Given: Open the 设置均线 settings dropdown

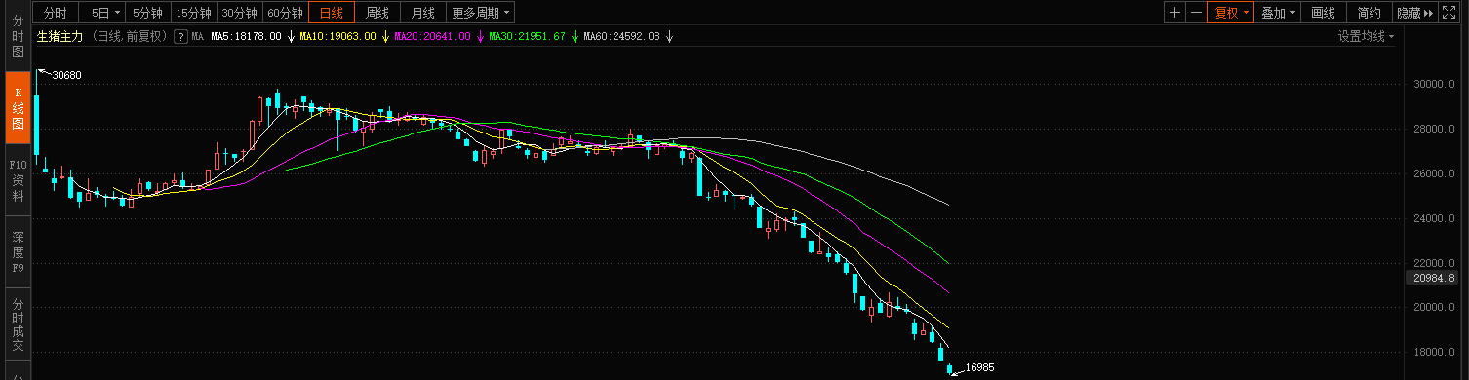Looking at the screenshot, I should coord(1366,36).
